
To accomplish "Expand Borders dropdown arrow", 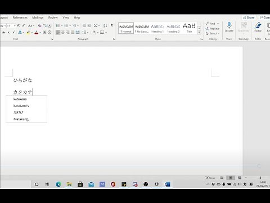I will pos(106,33).
